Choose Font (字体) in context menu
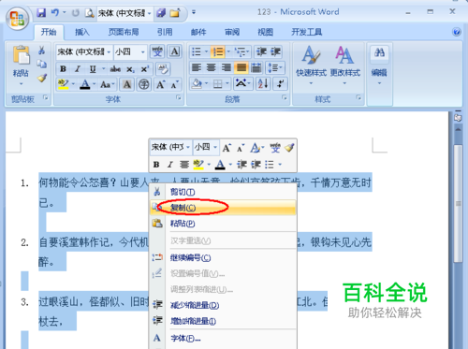The height and width of the screenshot is (349, 468). click(223, 338)
